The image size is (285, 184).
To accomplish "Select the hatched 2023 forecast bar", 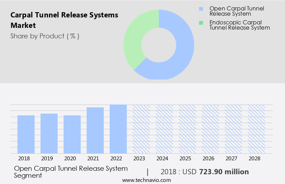I will coord(141,129).
